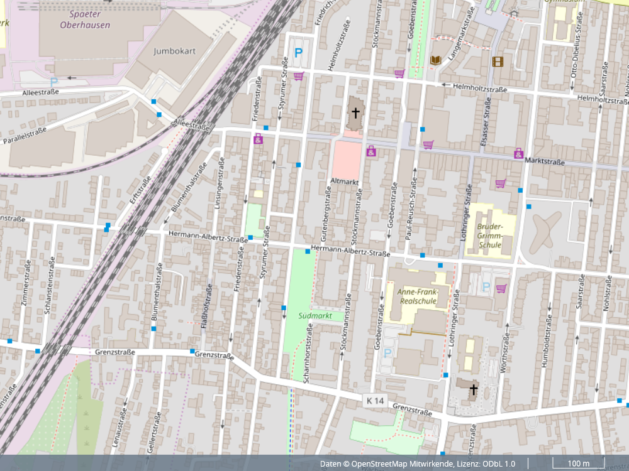Click the Flaßhofstraße street label
Image resolution: width=629 pixels, height=471 pixels.
[x=206, y=306]
